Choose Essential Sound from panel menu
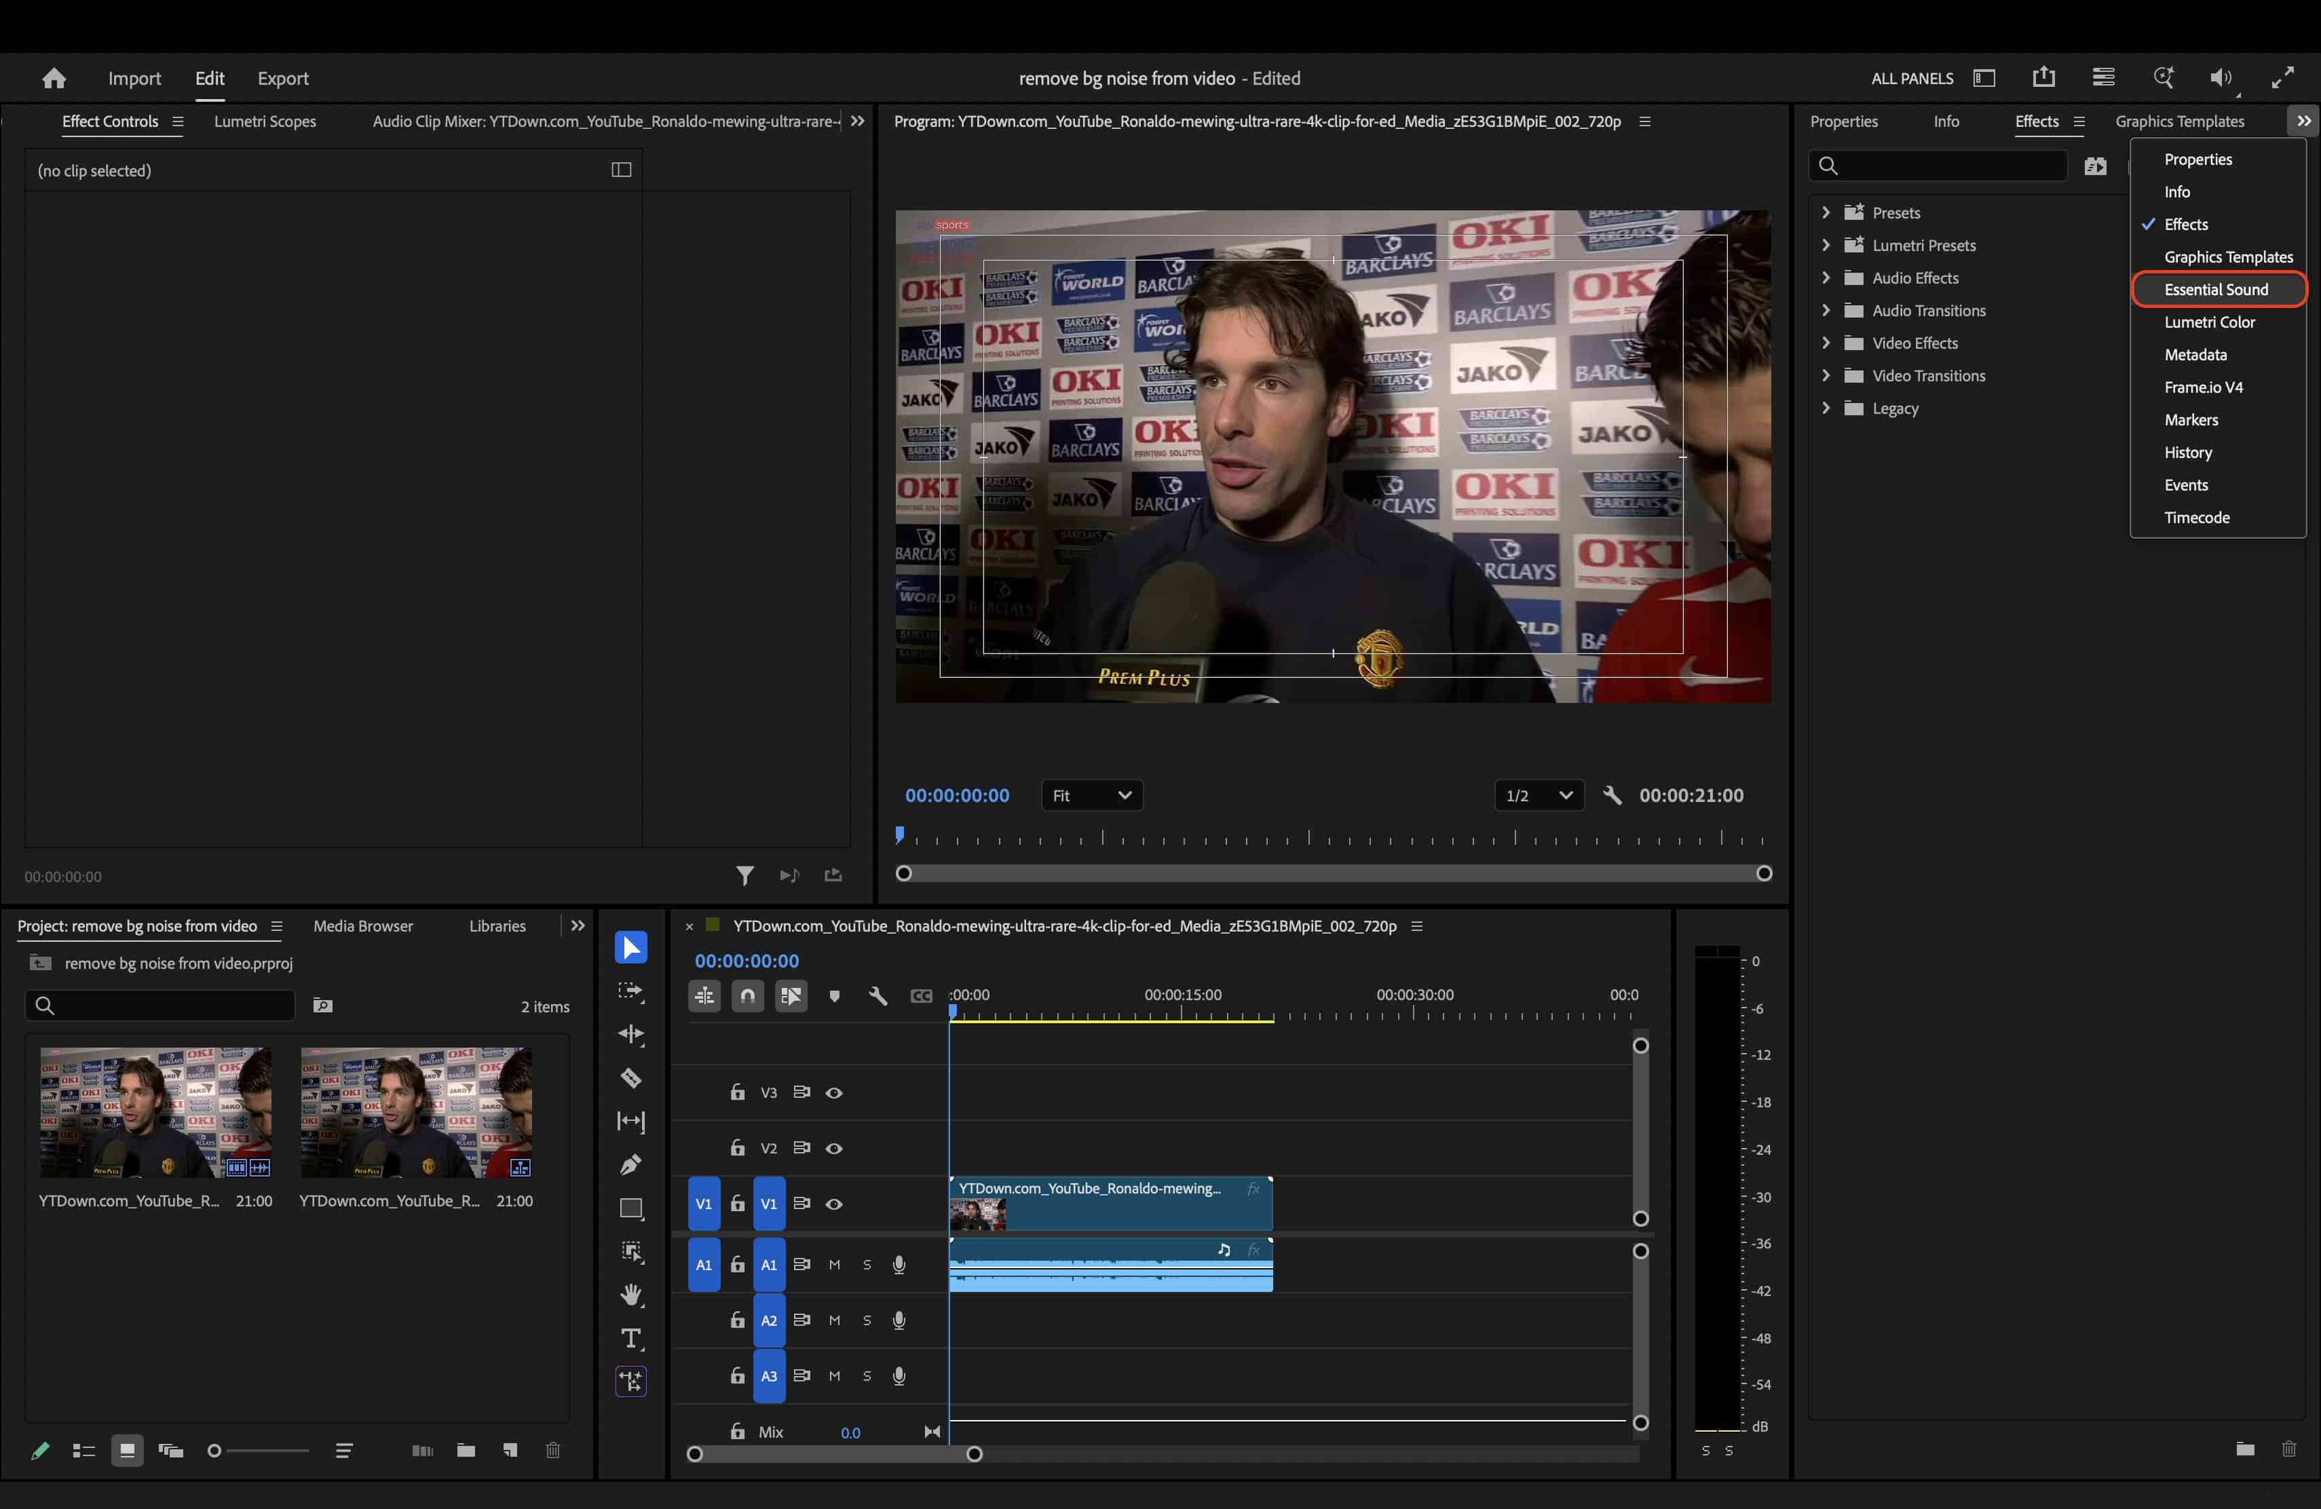The width and height of the screenshot is (2321, 1509). point(2216,290)
